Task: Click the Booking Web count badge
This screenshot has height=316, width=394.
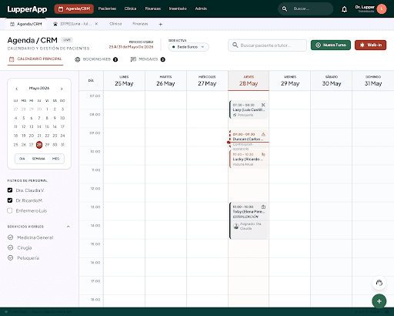Action: coord(115,59)
